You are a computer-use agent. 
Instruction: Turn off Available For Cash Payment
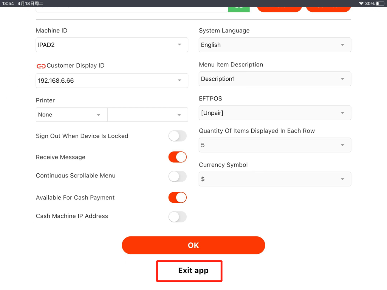(177, 197)
